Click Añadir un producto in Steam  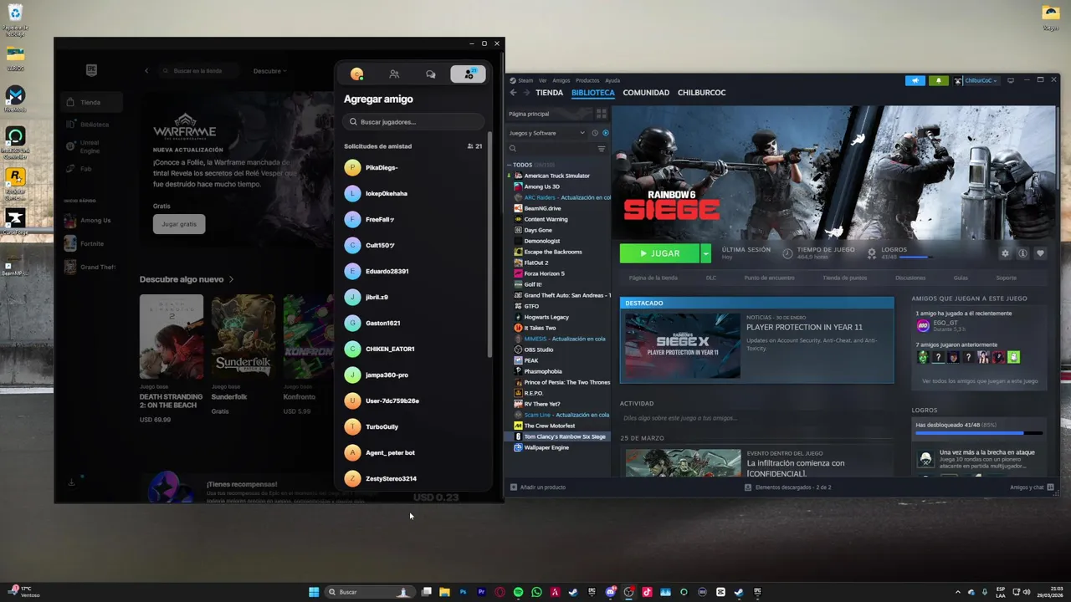(x=538, y=487)
